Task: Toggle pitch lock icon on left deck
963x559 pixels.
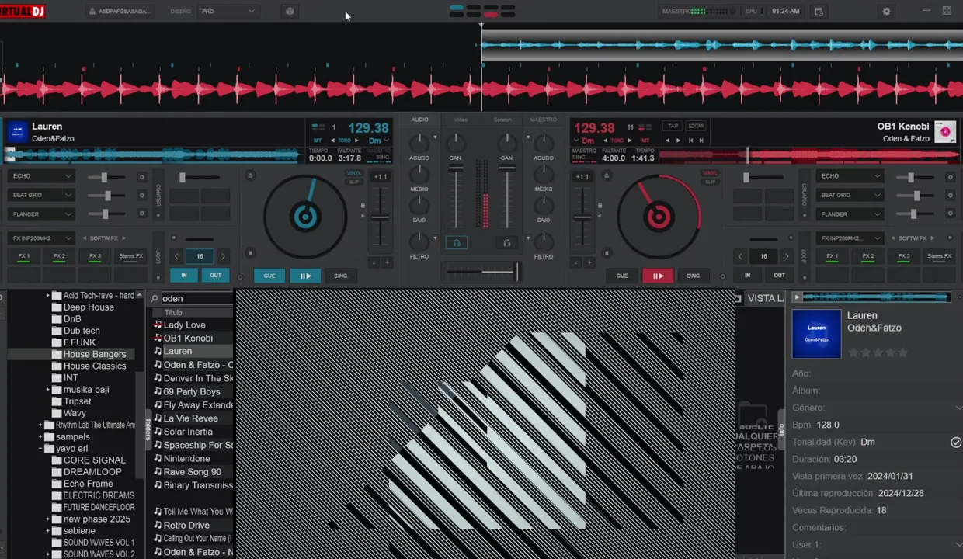Action: tap(363, 206)
